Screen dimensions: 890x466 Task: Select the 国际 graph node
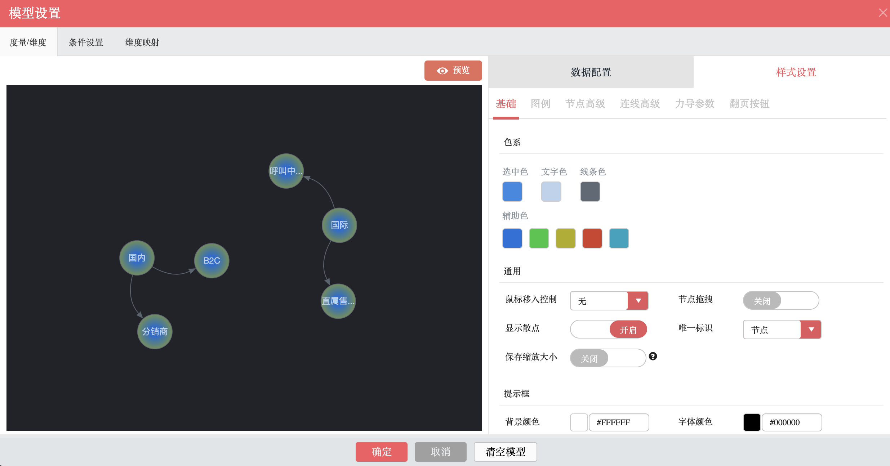tap(339, 225)
